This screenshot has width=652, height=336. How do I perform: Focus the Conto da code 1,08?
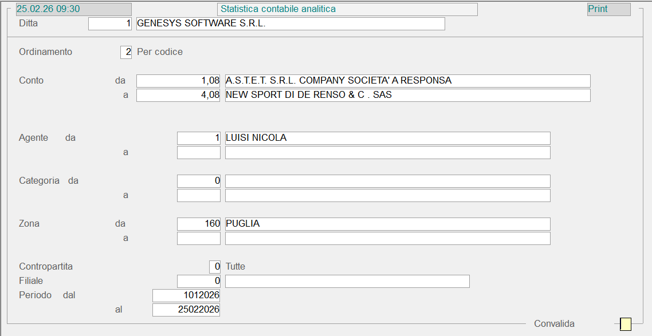click(x=178, y=81)
